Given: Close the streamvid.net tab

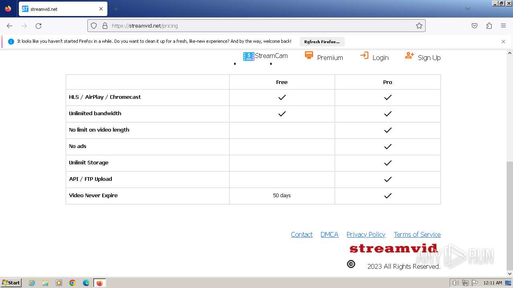Looking at the screenshot, I should coord(101,9).
